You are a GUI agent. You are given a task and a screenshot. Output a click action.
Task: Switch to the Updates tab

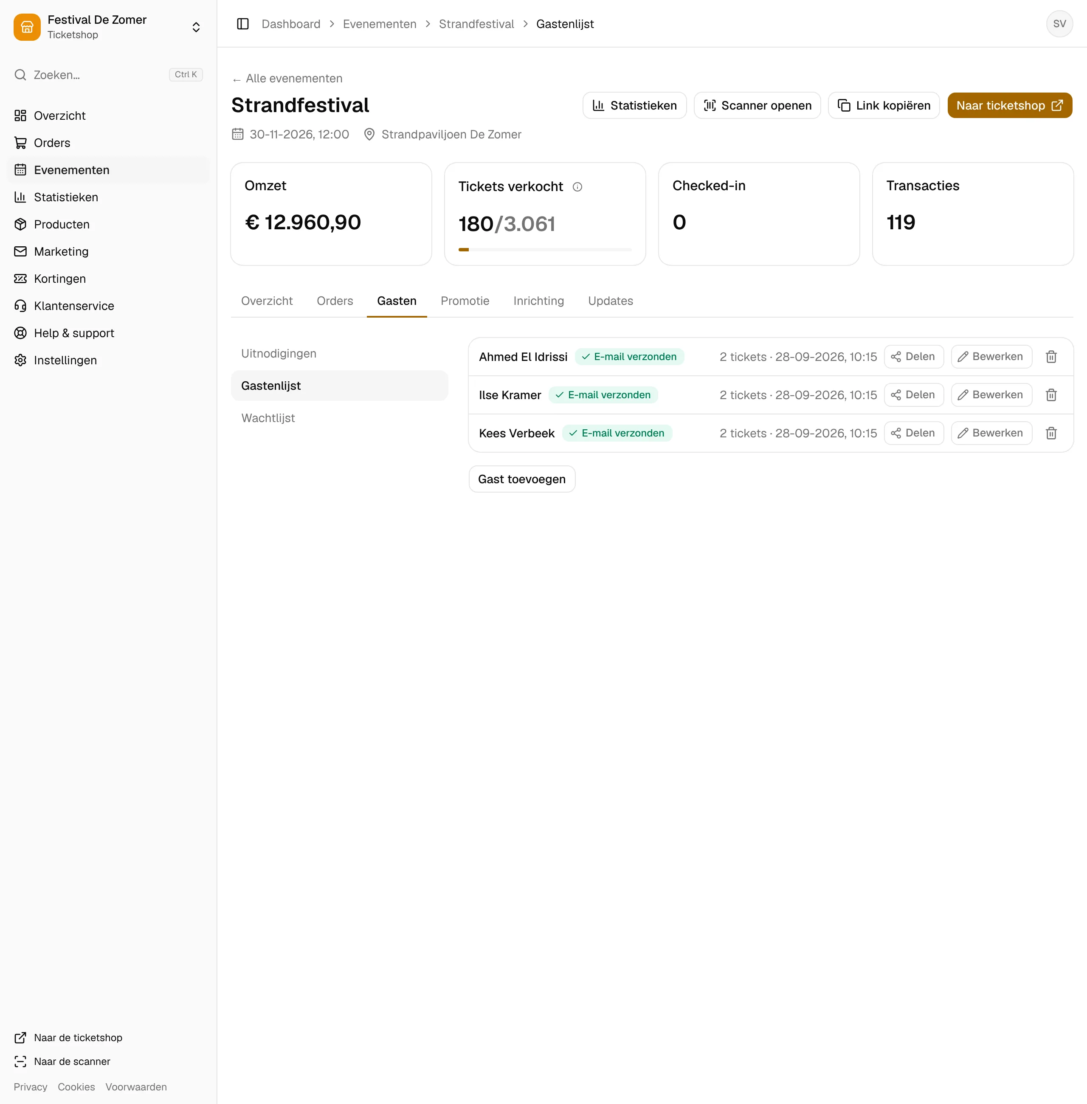610,301
